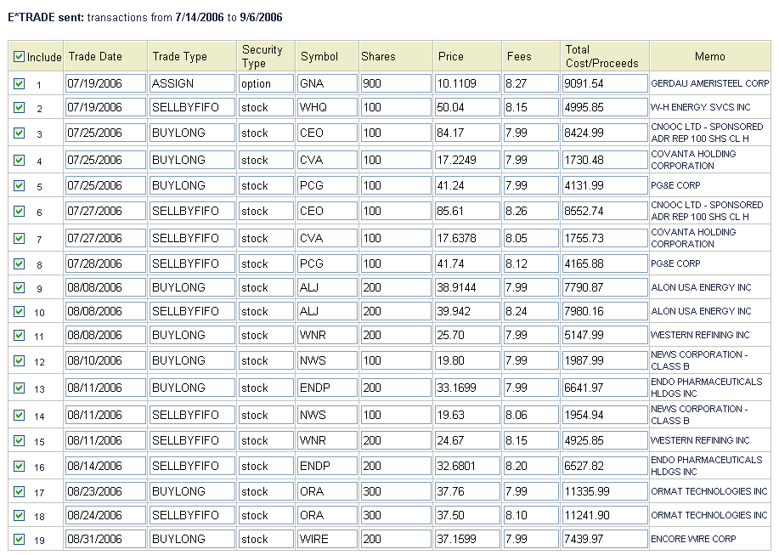
Task: Exclude the ORA sell on row 18
Action: coord(19,514)
